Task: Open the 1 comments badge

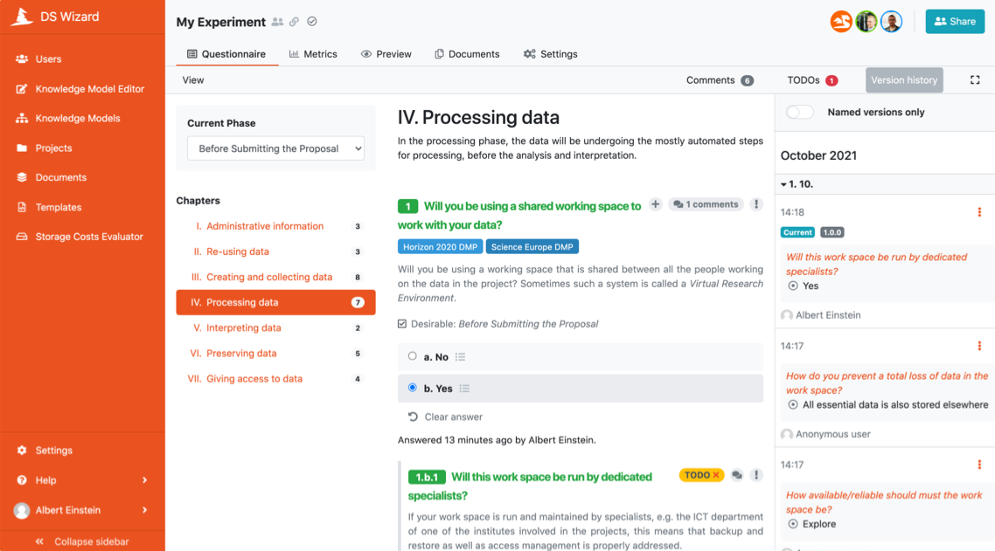Action: coord(706,204)
